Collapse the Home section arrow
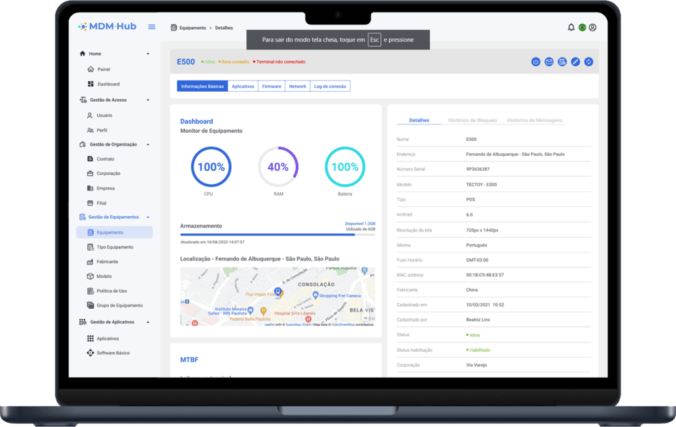Image resolution: width=676 pixels, height=427 pixels. coord(148,54)
